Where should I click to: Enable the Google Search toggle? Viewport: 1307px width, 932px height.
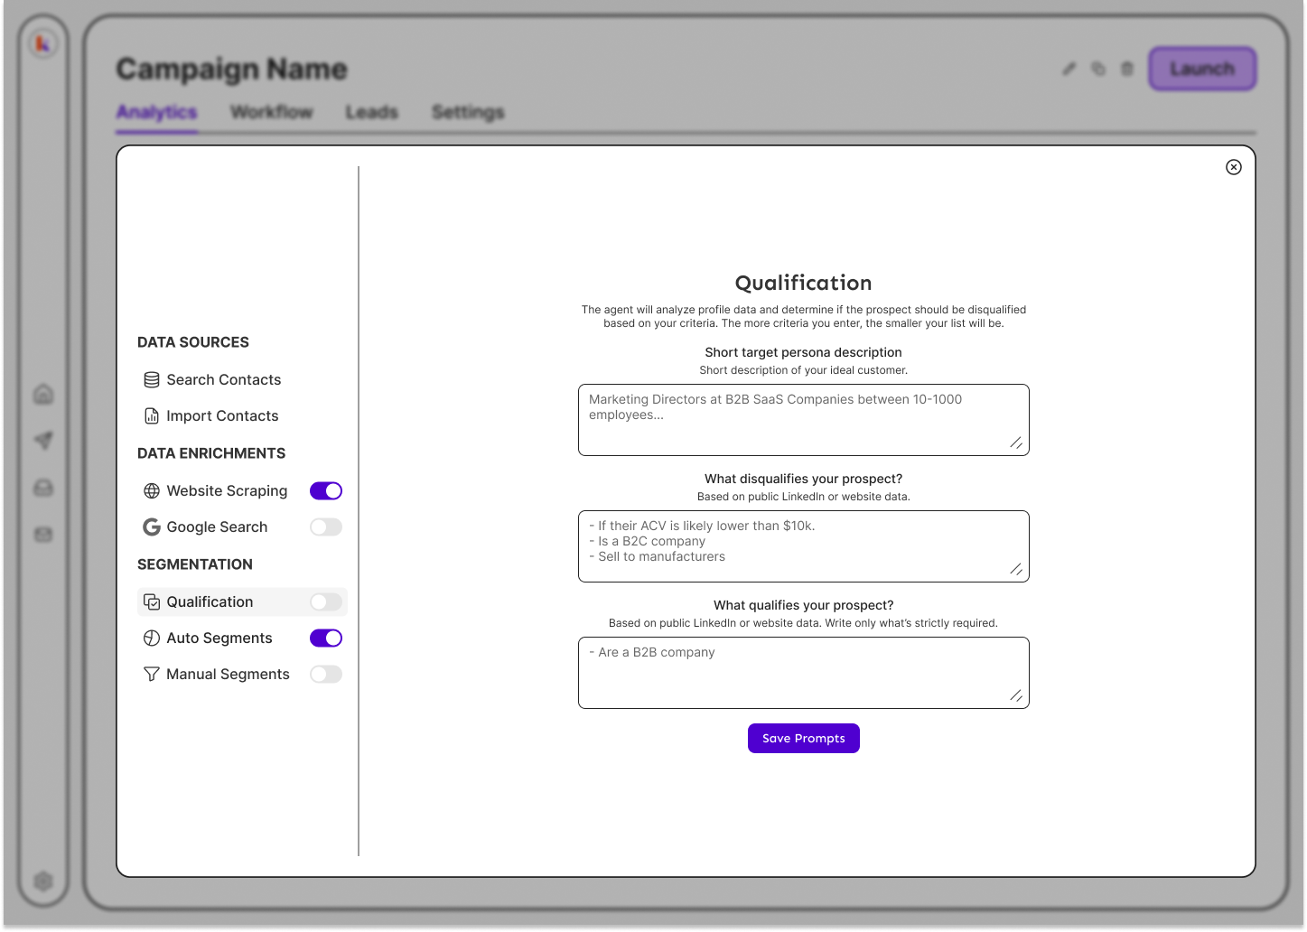(x=326, y=527)
